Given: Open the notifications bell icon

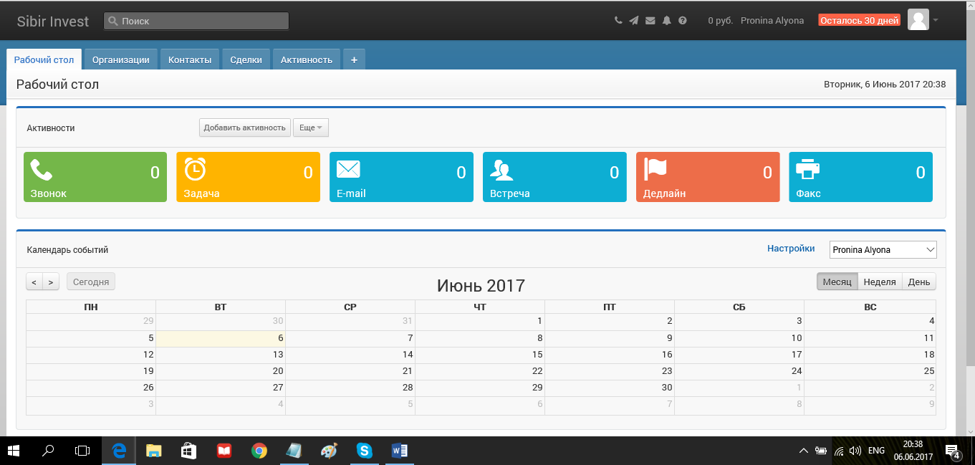Looking at the screenshot, I should coord(667,21).
